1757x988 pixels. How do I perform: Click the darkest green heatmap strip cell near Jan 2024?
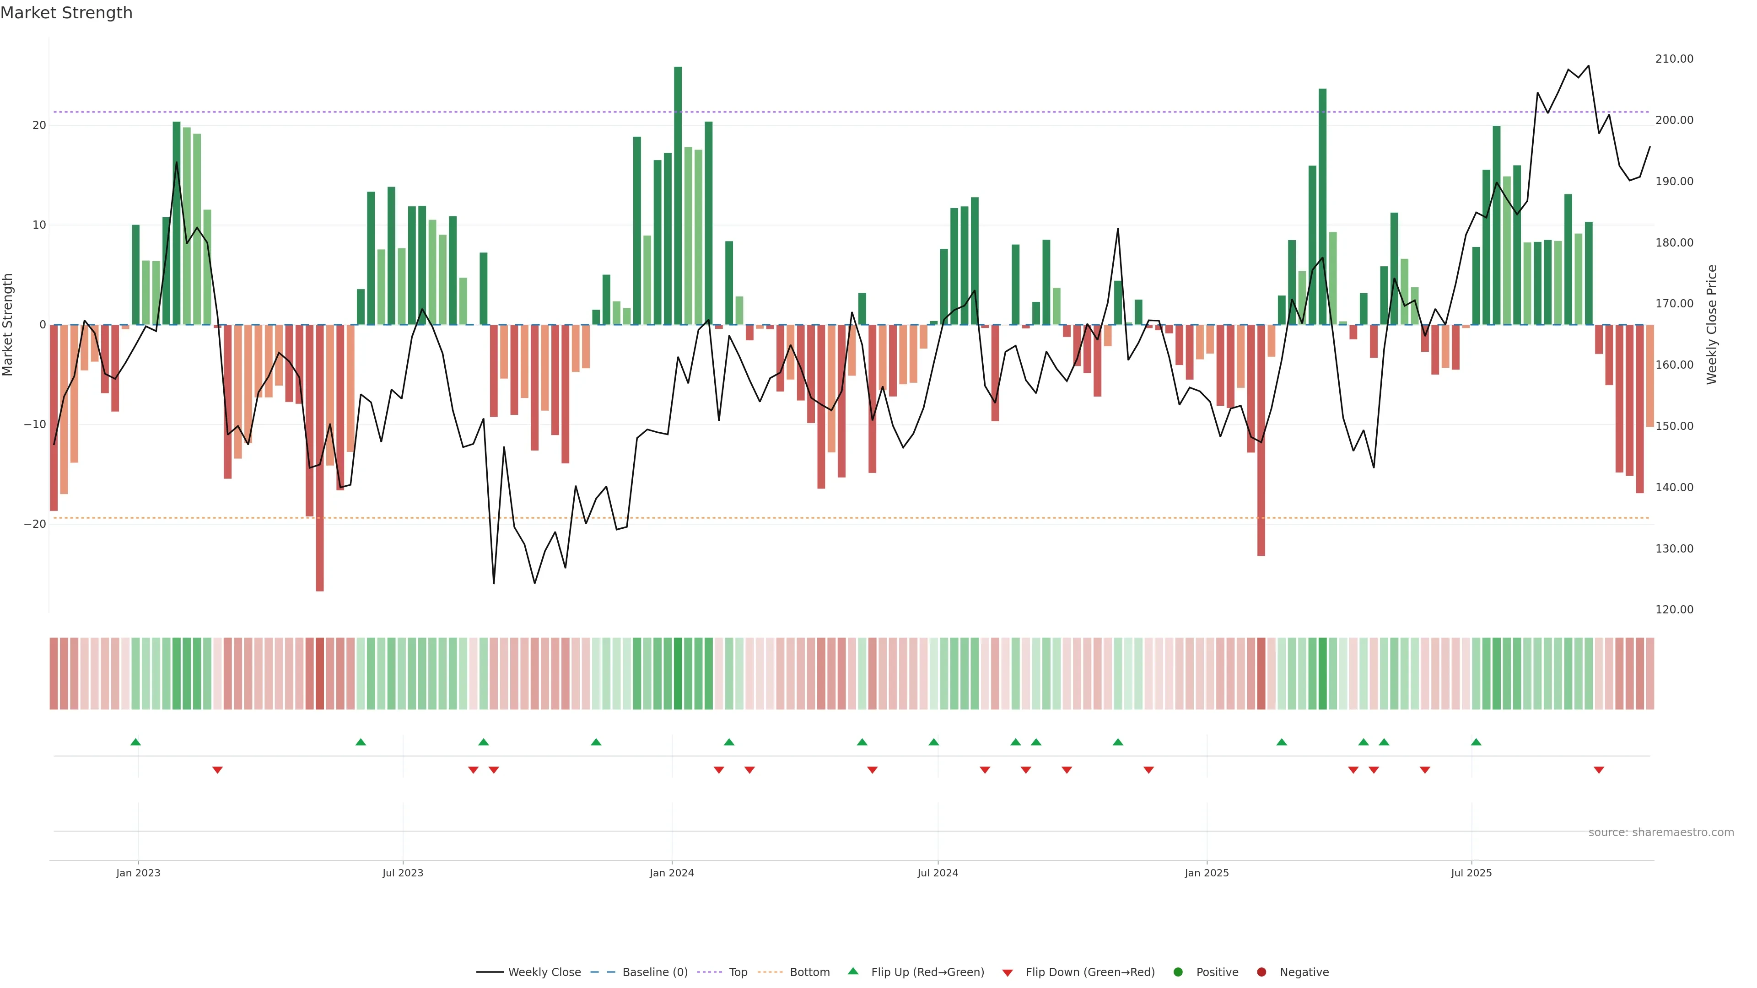(x=678, y=674)
